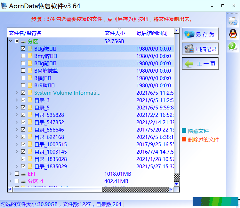
Task: Click the AornData app icon in title bar
Action: click(x=4, y=5)
